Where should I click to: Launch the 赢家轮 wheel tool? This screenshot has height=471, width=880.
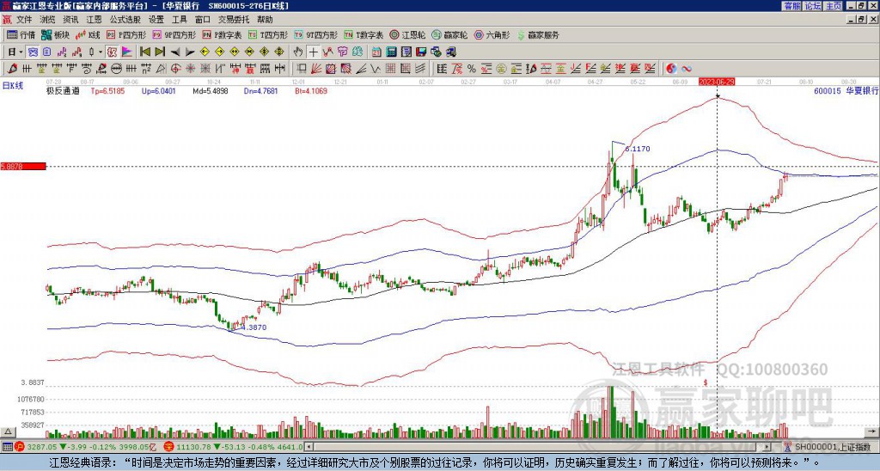click(x=449, y=34)
